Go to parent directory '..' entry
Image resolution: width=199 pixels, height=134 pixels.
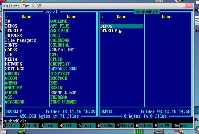click(x=102, y=22)
